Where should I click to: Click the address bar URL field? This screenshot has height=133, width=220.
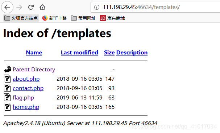(155, 7)
